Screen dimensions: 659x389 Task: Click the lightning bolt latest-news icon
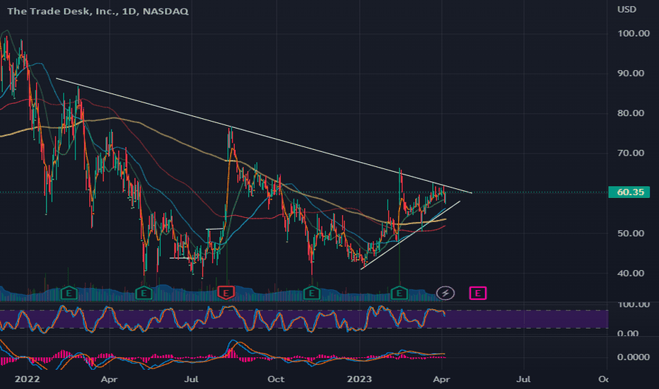445,293
